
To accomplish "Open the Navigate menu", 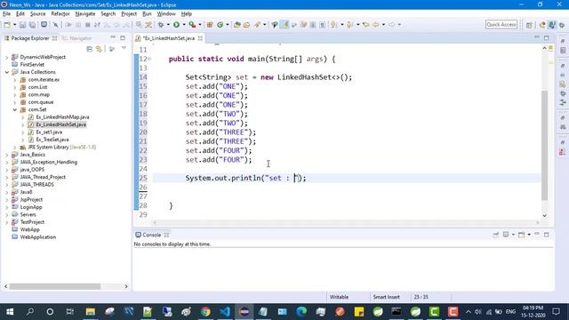I will pos(85,14).
